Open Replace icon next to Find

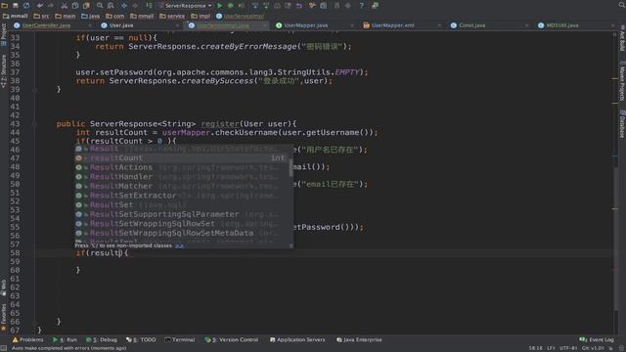pyautogui.click(x=111, y=6)
